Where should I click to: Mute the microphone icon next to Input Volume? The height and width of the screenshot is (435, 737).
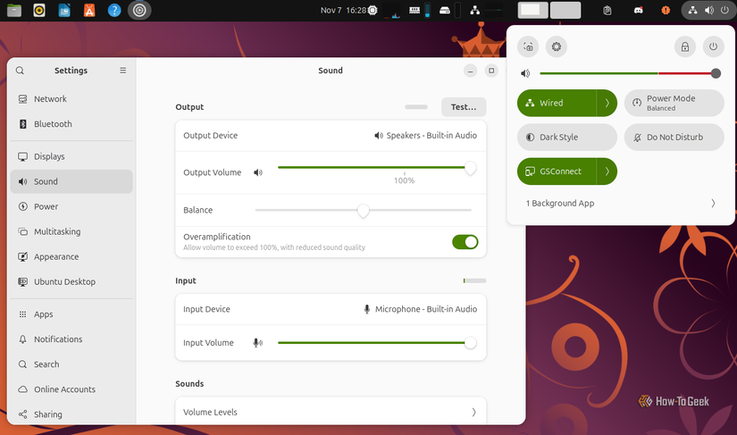[x=258, y=343]
